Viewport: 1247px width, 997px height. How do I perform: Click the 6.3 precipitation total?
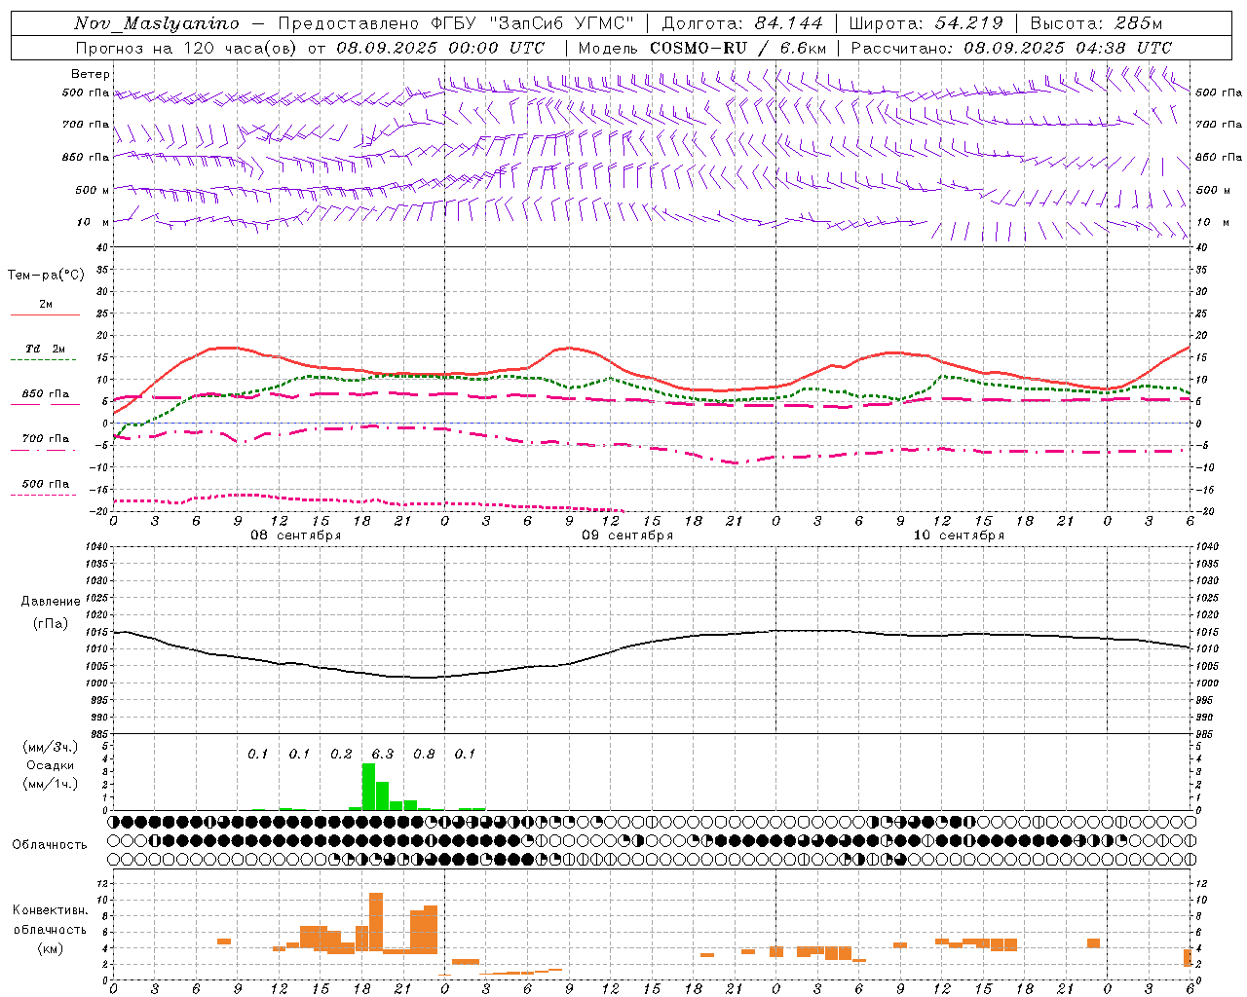point(382,754)
